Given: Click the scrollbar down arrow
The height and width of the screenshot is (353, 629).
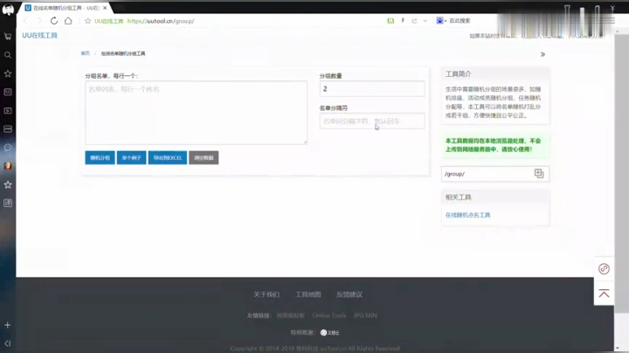Looking at the screenshot, I should pyautogui.click(x=617, y=348).
